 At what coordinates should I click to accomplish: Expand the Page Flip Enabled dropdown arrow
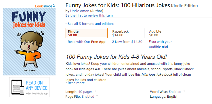pos(97,96)
